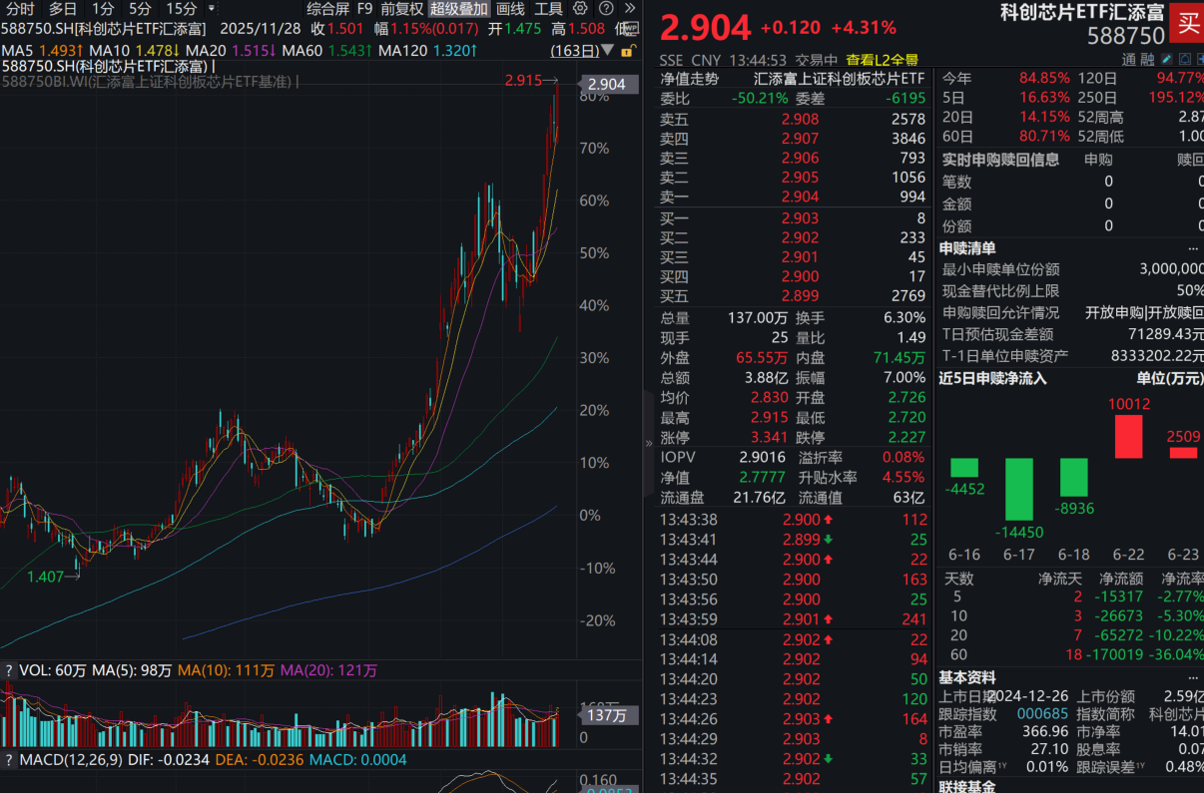The image size is (1204, 793).
Task: Click the 最小申赎单位份额 value 3,000,000
Action: click(x=1171, y=268)
